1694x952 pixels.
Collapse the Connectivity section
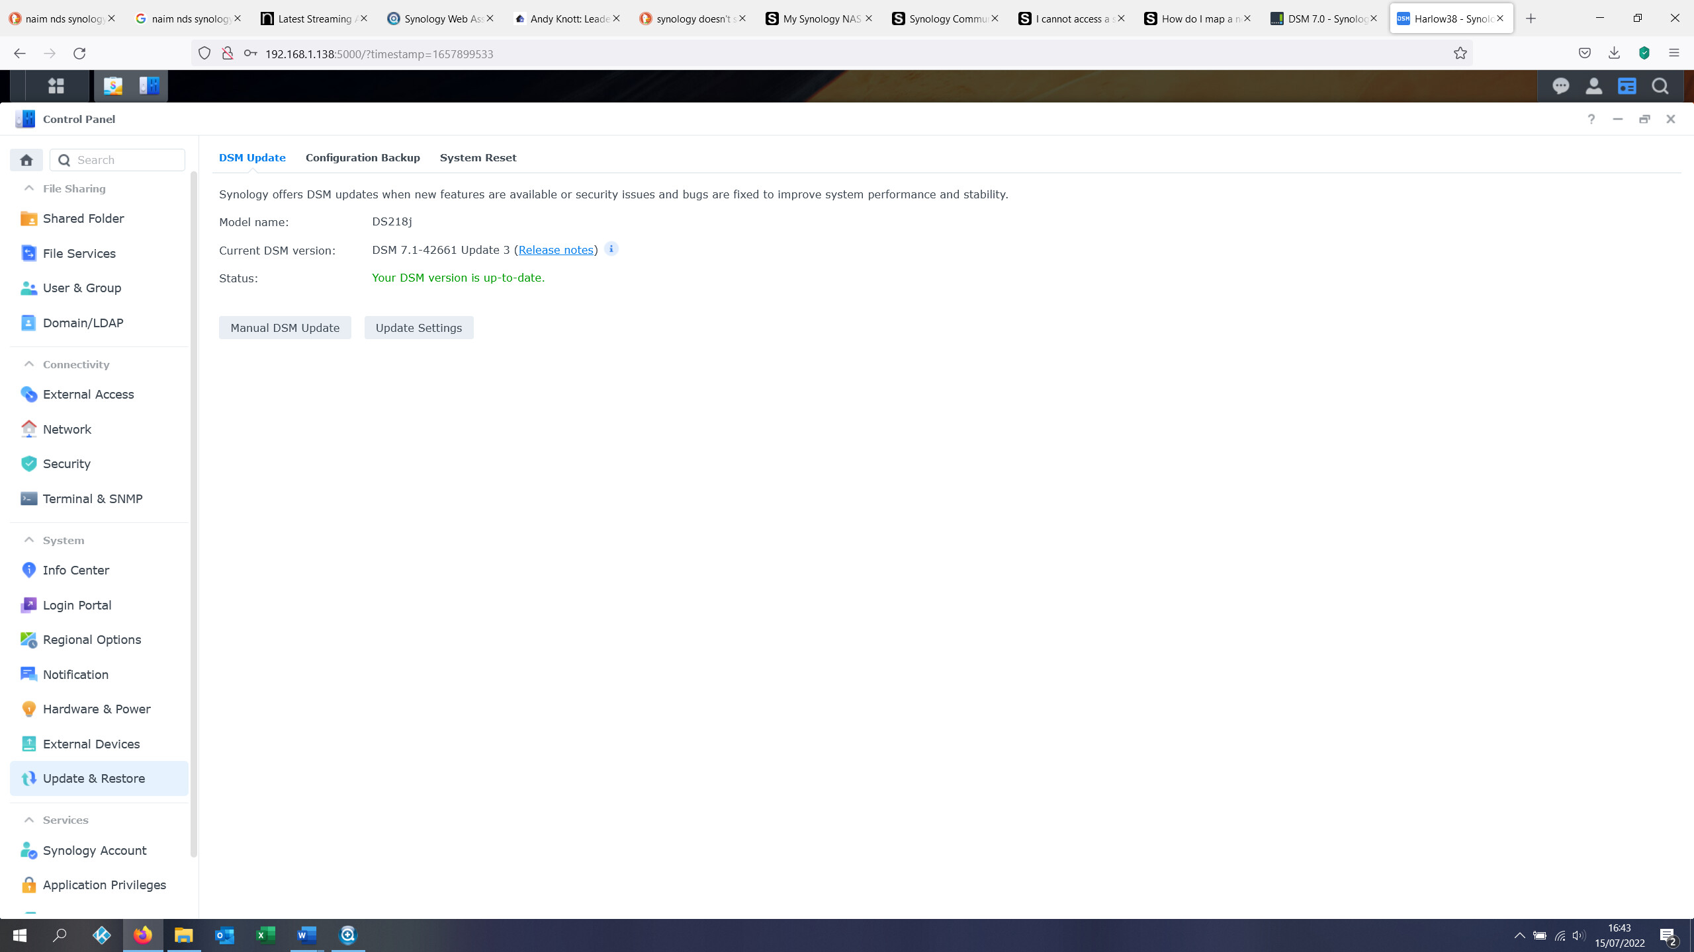coord(29,364)
